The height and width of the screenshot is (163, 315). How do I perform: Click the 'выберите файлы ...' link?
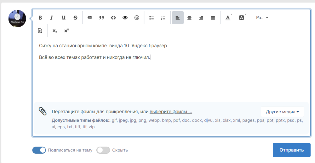pos(171,112)
